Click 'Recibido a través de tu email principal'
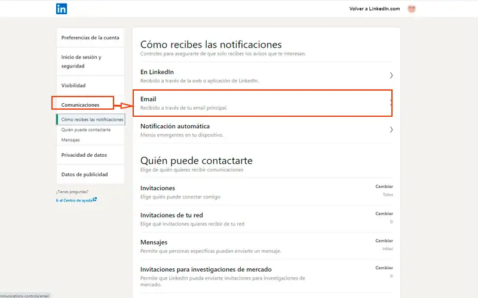 184,108
